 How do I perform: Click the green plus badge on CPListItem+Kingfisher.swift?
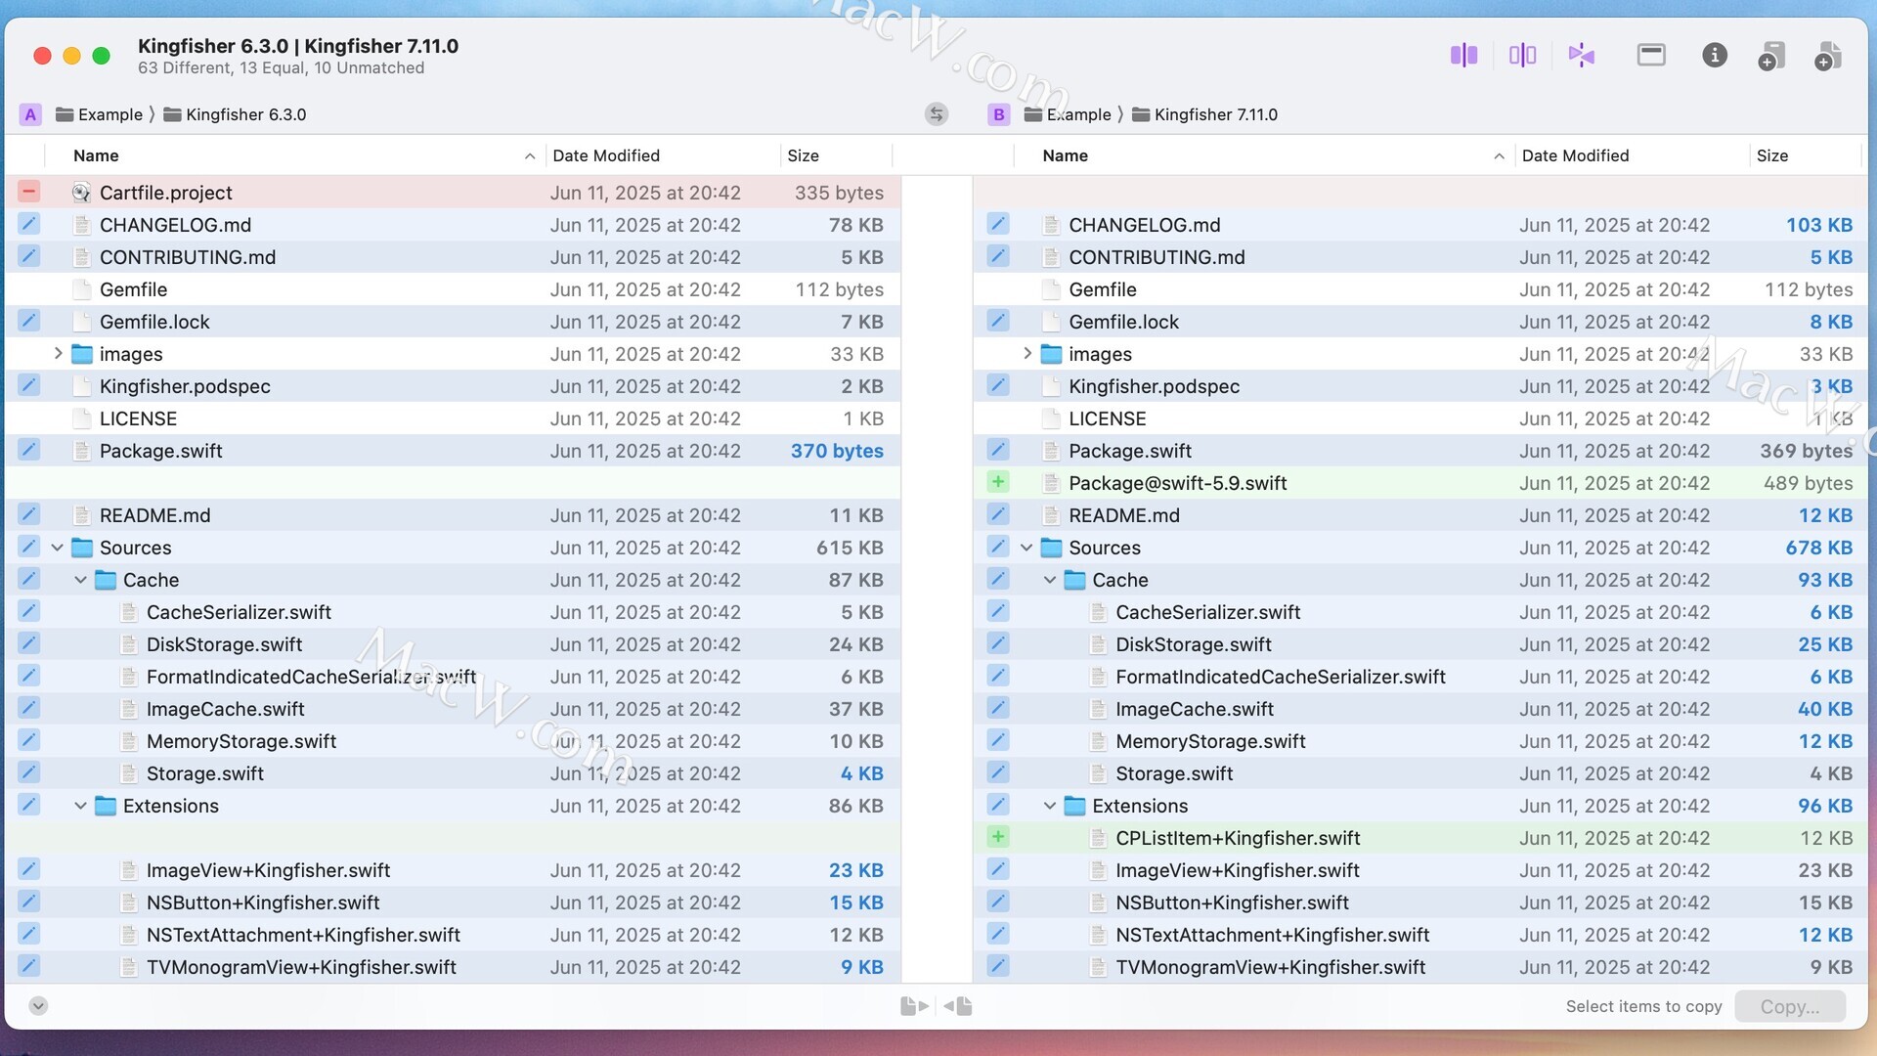coord(997,837)
